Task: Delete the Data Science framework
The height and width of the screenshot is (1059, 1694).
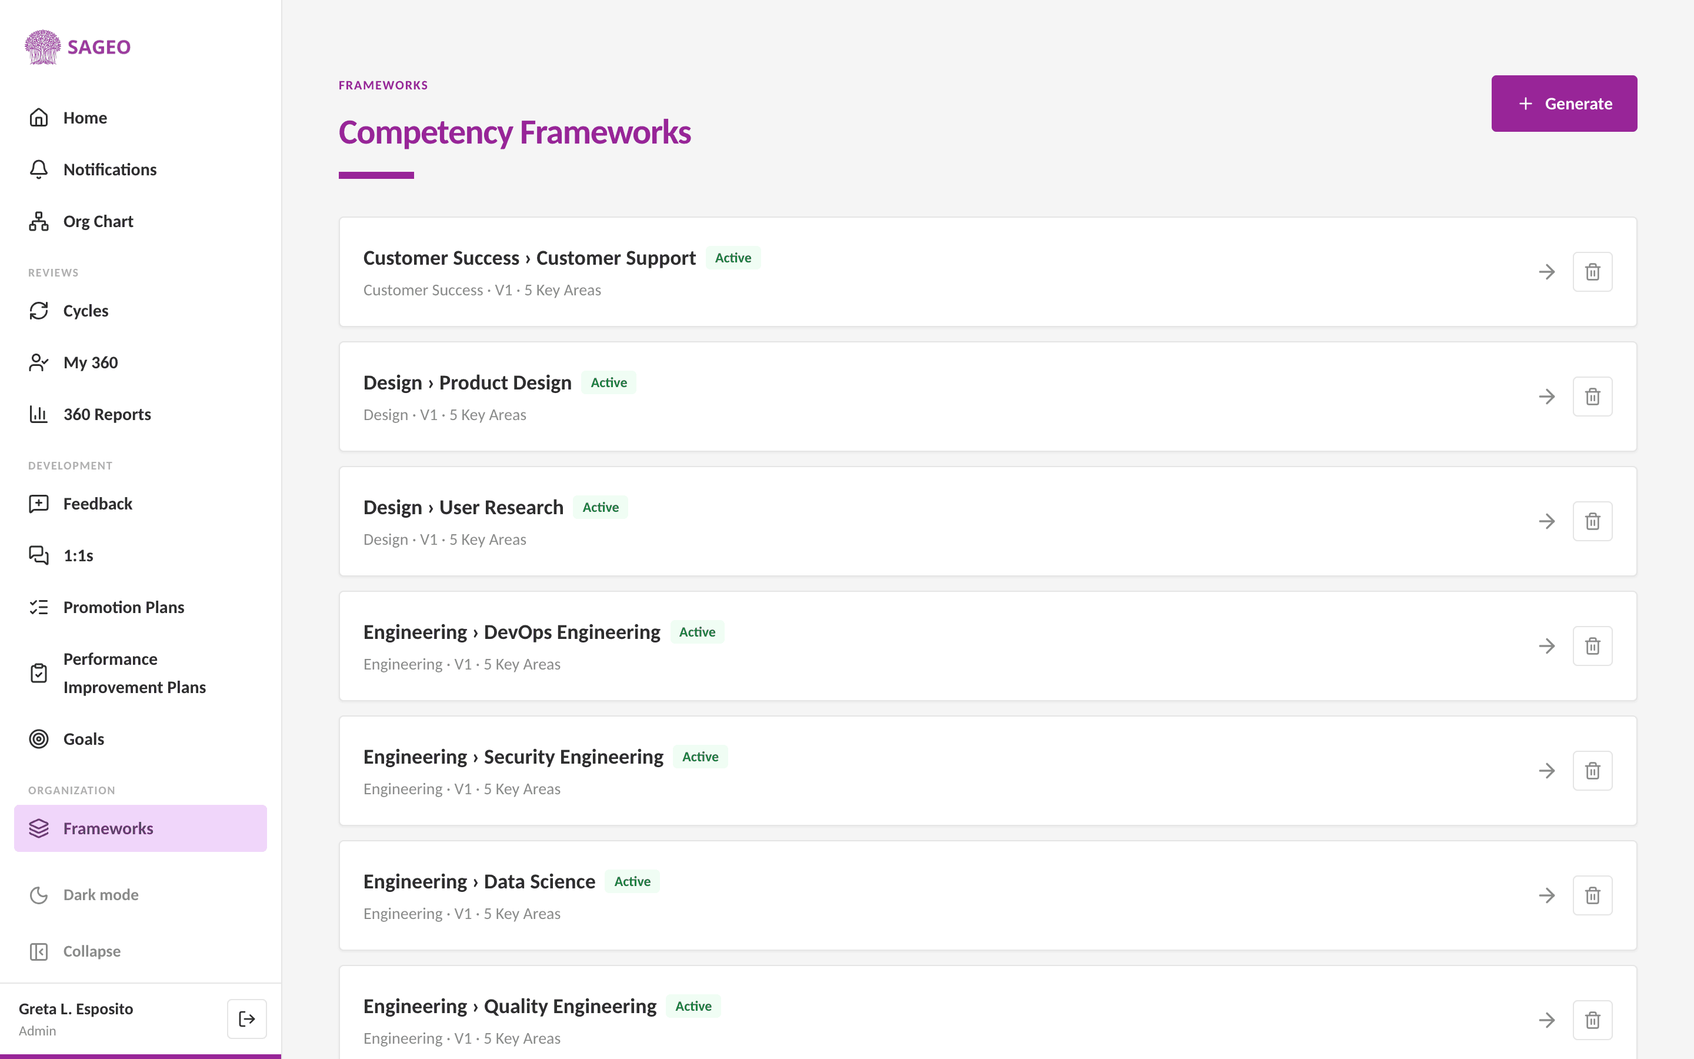Action: (1592, 895)
